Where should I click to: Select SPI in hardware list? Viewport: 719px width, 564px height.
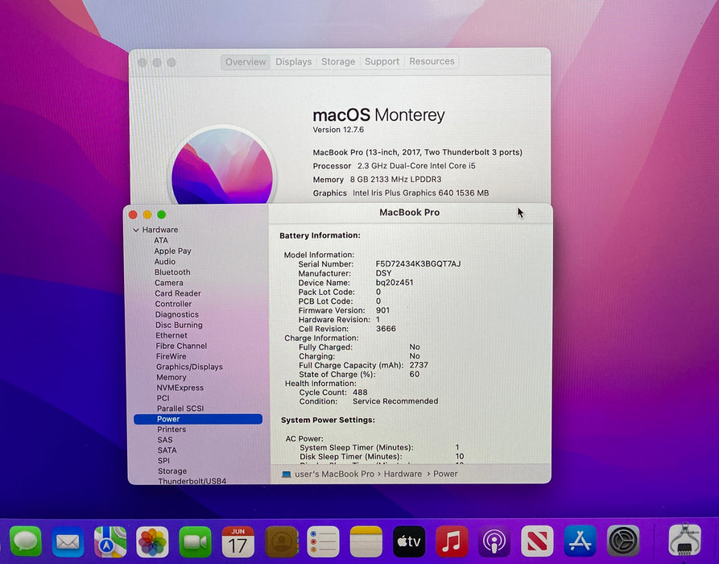(x=163, y=461)
